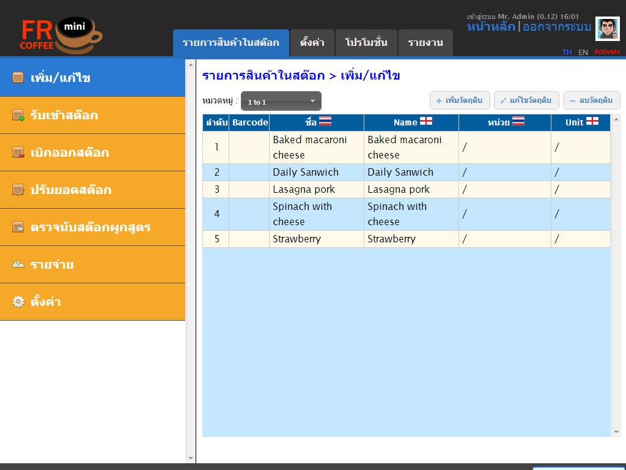Click the รายจ่าย expenses icon
This screenshot has height=470, width=626.
coord(18,264)
